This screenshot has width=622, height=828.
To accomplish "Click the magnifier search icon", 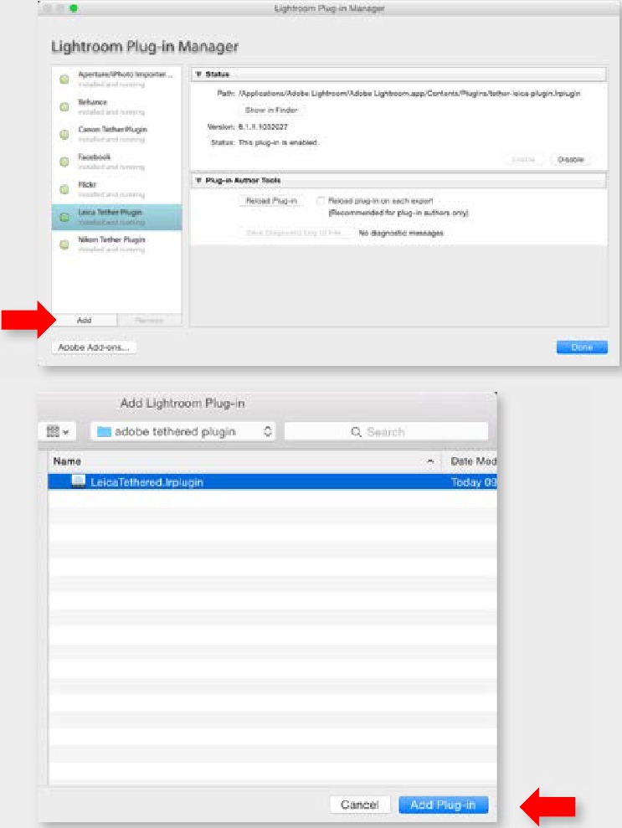I will [x=357, y=432].
